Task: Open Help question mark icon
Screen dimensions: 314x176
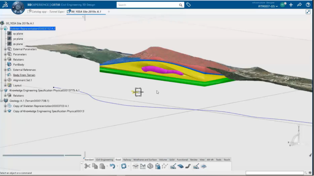Action: tap(308, 5)
